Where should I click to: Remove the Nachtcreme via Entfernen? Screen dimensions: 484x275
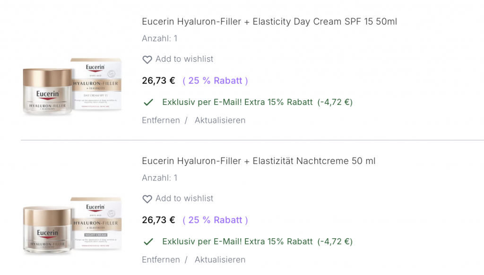tap(161, 260)
